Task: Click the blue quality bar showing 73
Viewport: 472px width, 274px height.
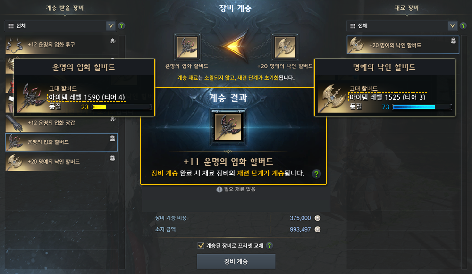Action: 422,107
